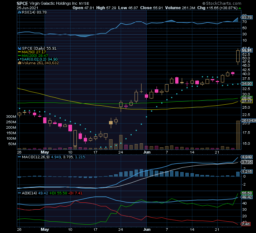Click the 28.47 green MA tag on right axis
This screenshot has width=256, height=233.
[247, 98]
